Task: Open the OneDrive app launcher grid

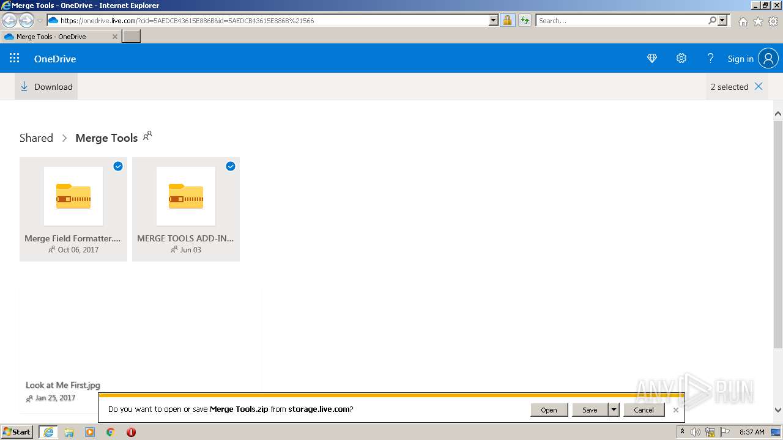Action: 15,58
